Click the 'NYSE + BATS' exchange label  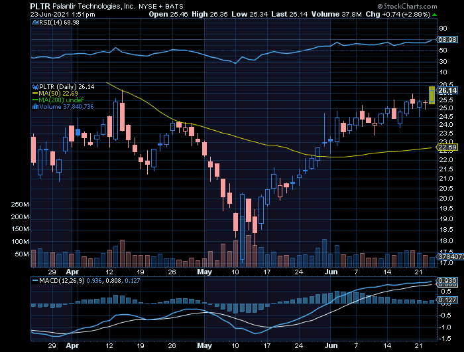point(161,6)
